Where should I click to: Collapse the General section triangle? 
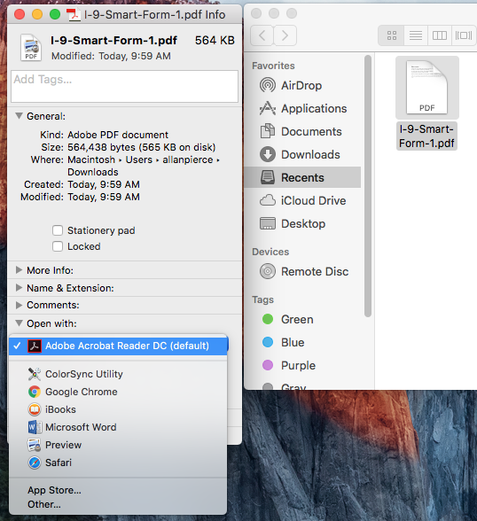tap(19, 116)
